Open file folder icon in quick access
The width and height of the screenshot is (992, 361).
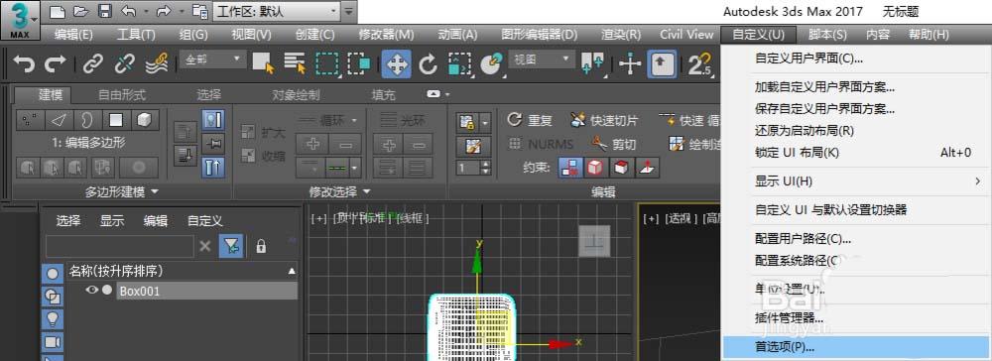pyautogui.click(x=80, y=11)
